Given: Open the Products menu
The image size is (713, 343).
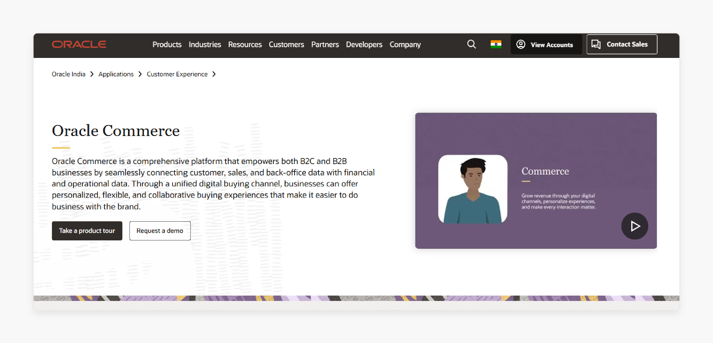Looking at the screenshot, I should (x=167, y=44).
